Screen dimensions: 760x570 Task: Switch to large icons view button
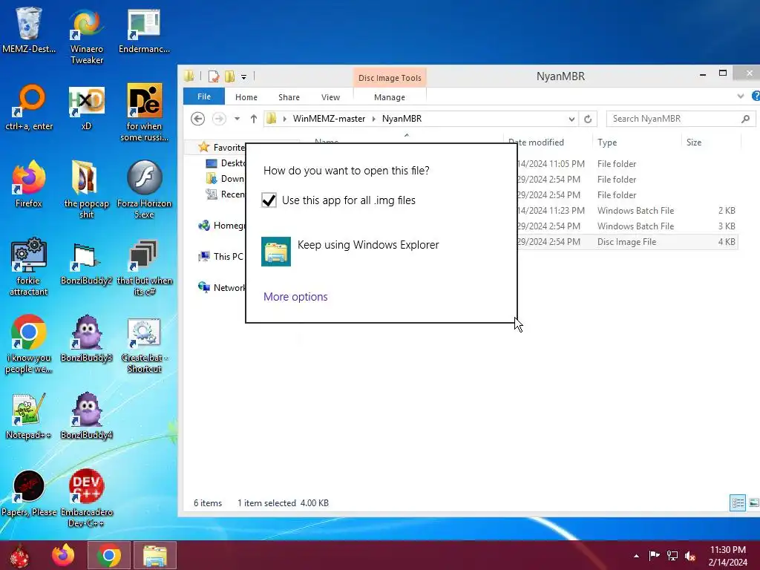pos(754,502)
